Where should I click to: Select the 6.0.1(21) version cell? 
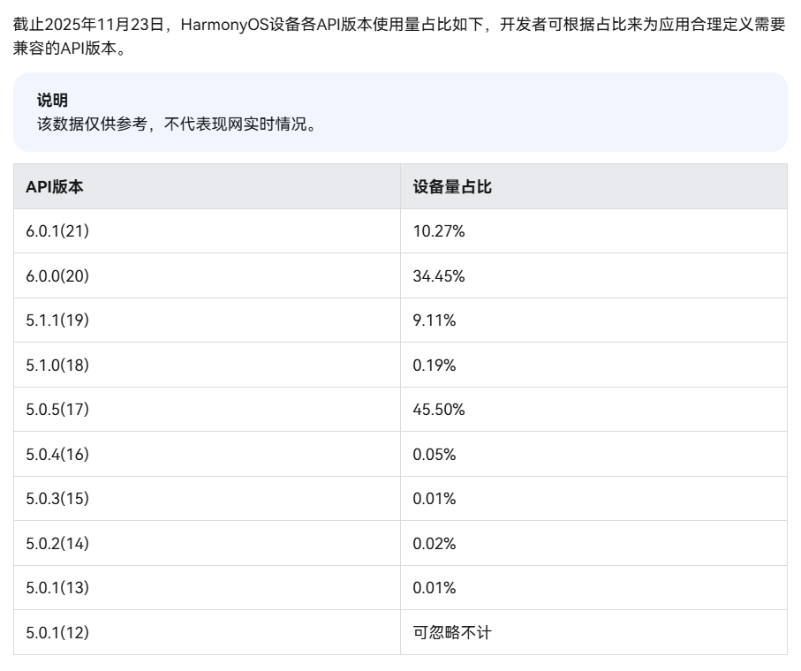click(57, 231)
